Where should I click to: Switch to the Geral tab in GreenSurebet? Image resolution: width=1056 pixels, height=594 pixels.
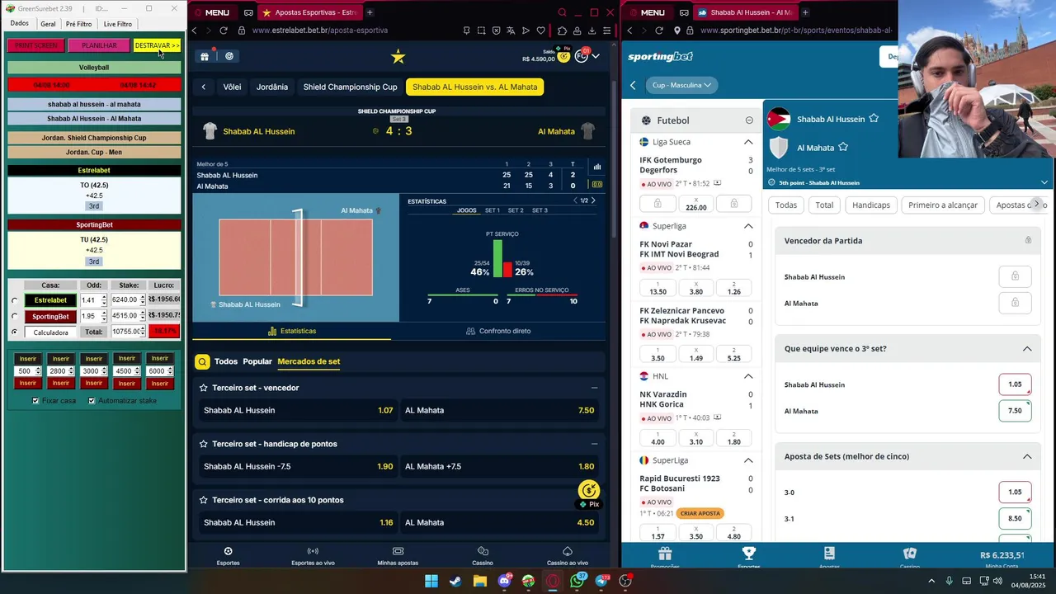[x=48, y=24]
